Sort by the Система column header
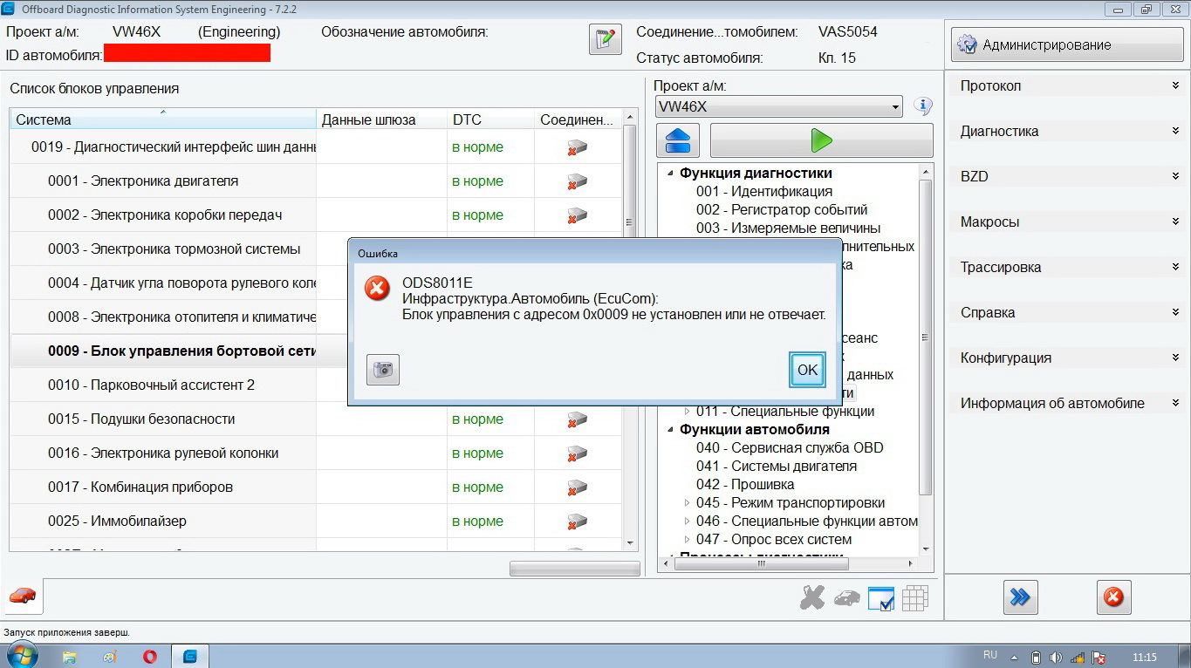 pyautogui.click(x=162, y=119)
